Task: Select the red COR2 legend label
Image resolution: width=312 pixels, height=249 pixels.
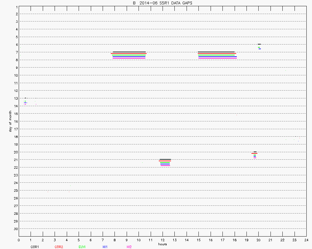Action: click(59, 247)
